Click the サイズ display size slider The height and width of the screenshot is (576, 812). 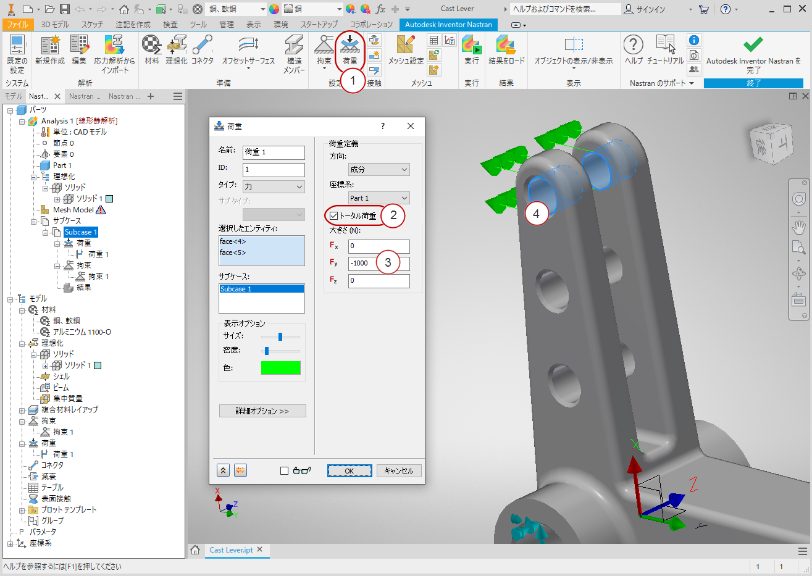[280, 336]
